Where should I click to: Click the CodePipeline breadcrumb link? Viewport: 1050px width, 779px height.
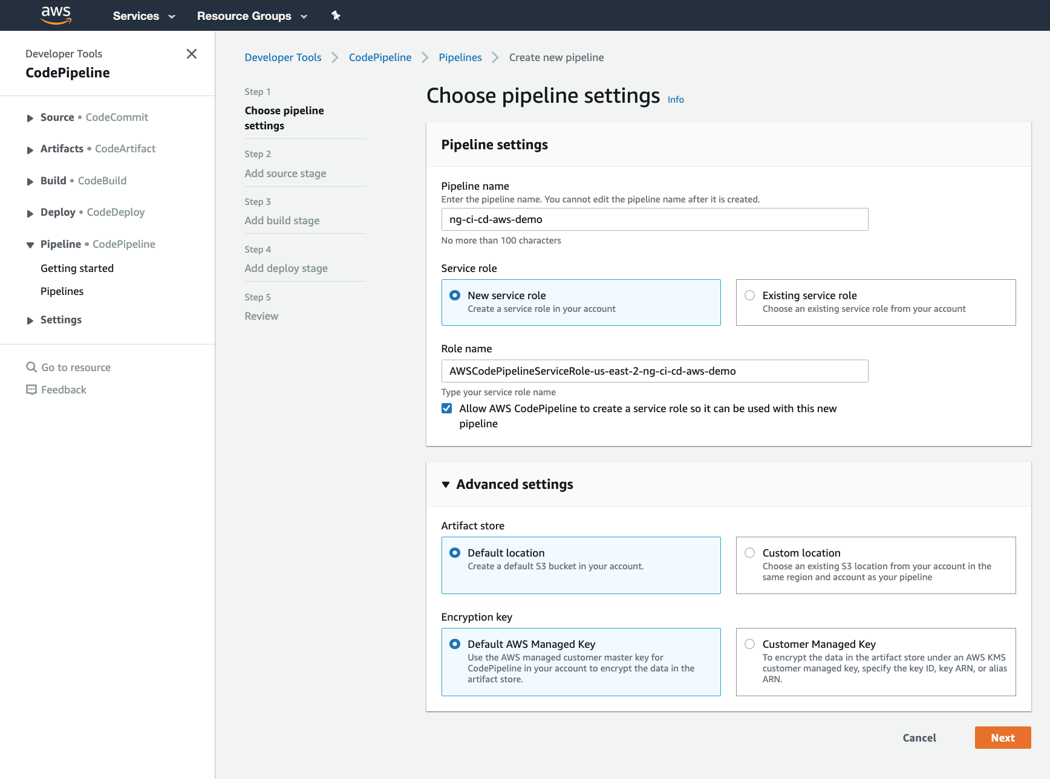380,57
